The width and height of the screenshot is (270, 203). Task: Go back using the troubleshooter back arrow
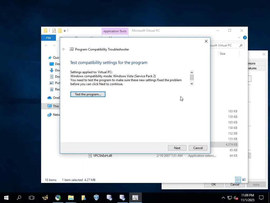(x=64, y=49)
